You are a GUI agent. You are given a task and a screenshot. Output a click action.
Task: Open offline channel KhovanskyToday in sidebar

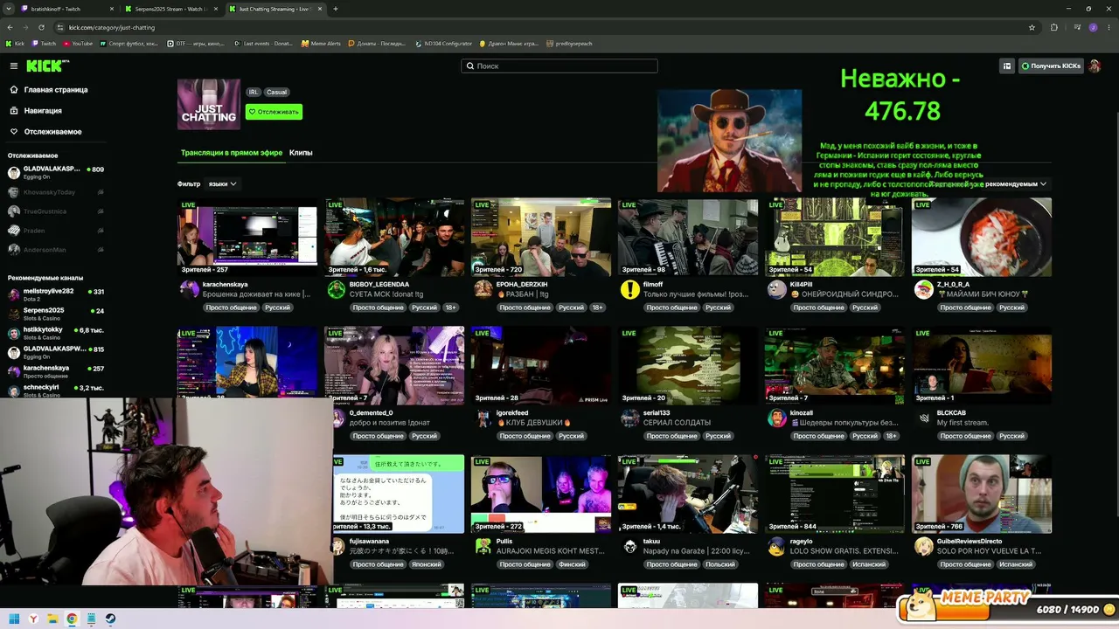click(x=55, y=192)
